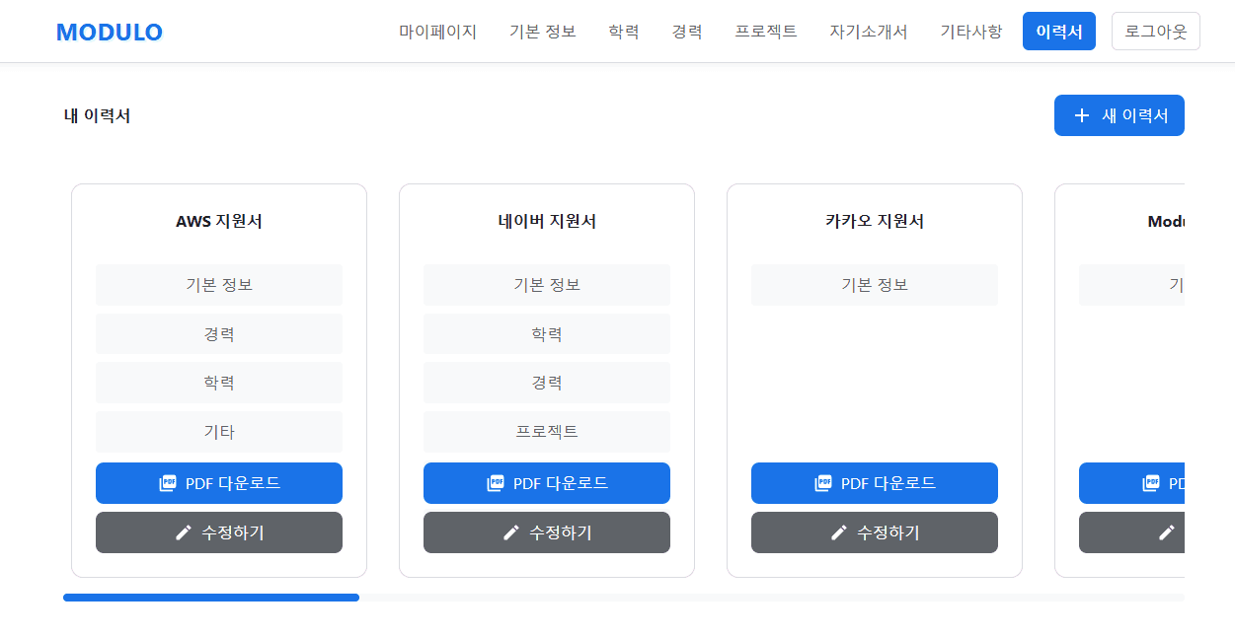This screenshot has width=1235, height=637.
Task: Open the 경력 navigation item
Action: [x=687, y=32]
